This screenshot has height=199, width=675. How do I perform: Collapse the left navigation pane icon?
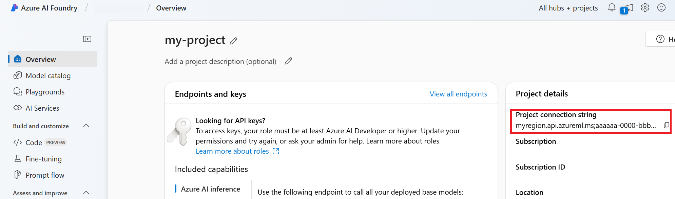pyautogui.click(x=87, y=39)
